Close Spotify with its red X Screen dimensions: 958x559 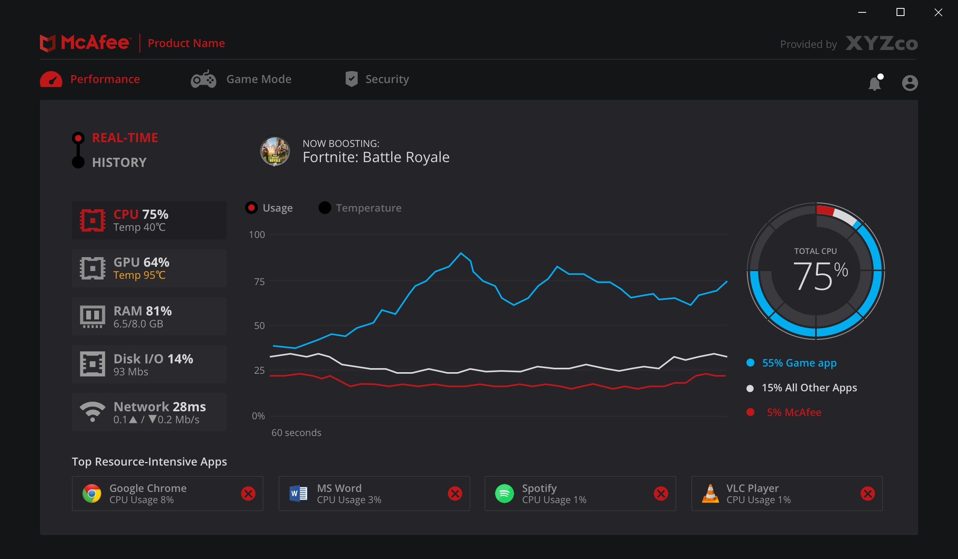point(661,494)
